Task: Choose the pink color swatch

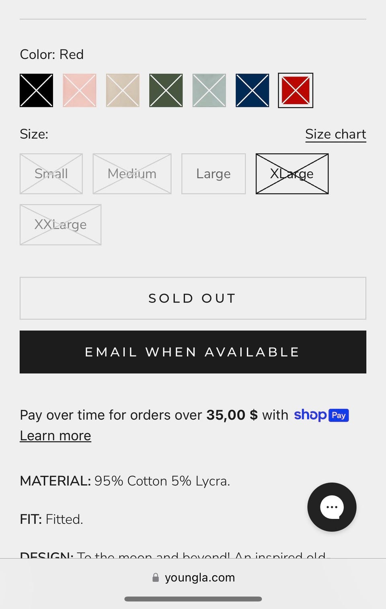Action: 80,91
